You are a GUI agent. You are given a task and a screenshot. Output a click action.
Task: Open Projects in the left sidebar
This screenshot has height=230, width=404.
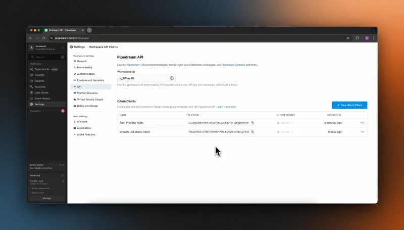point(40,75)
